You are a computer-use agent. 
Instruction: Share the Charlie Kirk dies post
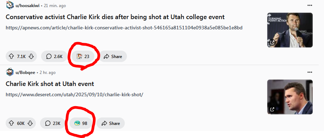coord(113,56)
